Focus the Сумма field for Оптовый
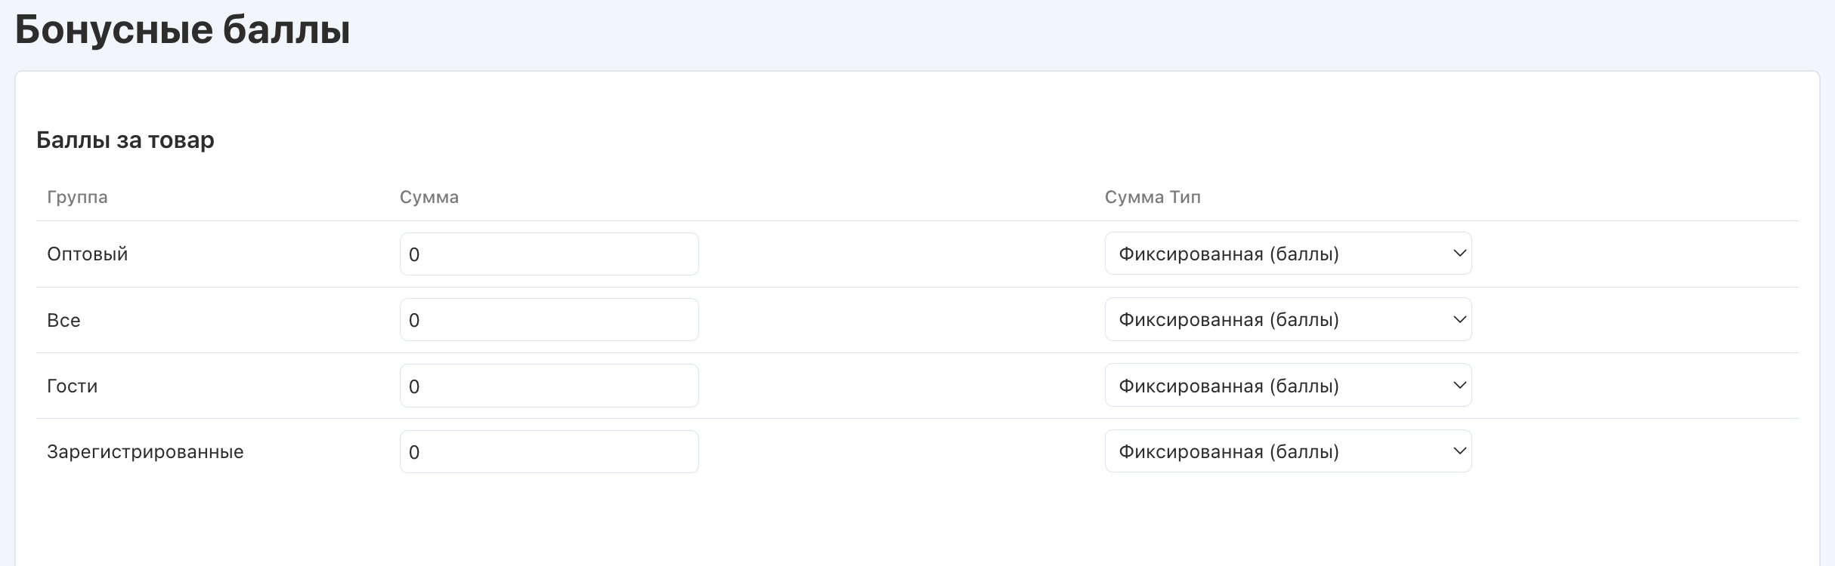Viewport: 1835px width, 566px height. [x=549, y=254]
